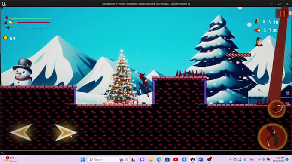The width and height of the screenshot is (292, 164).
Task: Click the warrior health icon
Action: (6, 18)
